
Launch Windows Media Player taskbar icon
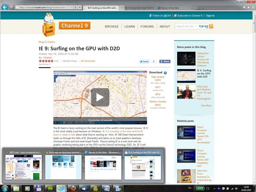click(x=27, y=188)
